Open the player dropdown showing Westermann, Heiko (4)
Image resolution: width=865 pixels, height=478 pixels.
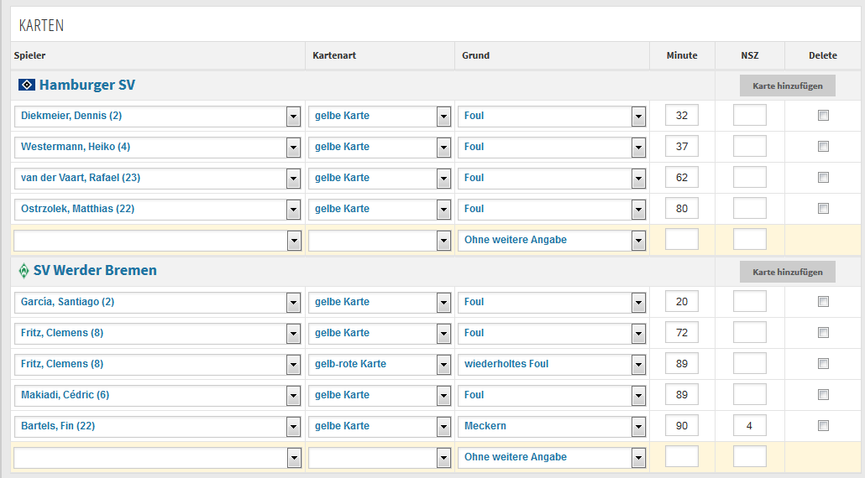pos(157,147)
